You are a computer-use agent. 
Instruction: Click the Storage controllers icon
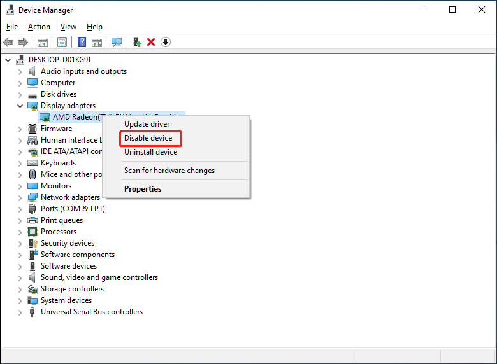pyautogui.click(x=32, y=289)
